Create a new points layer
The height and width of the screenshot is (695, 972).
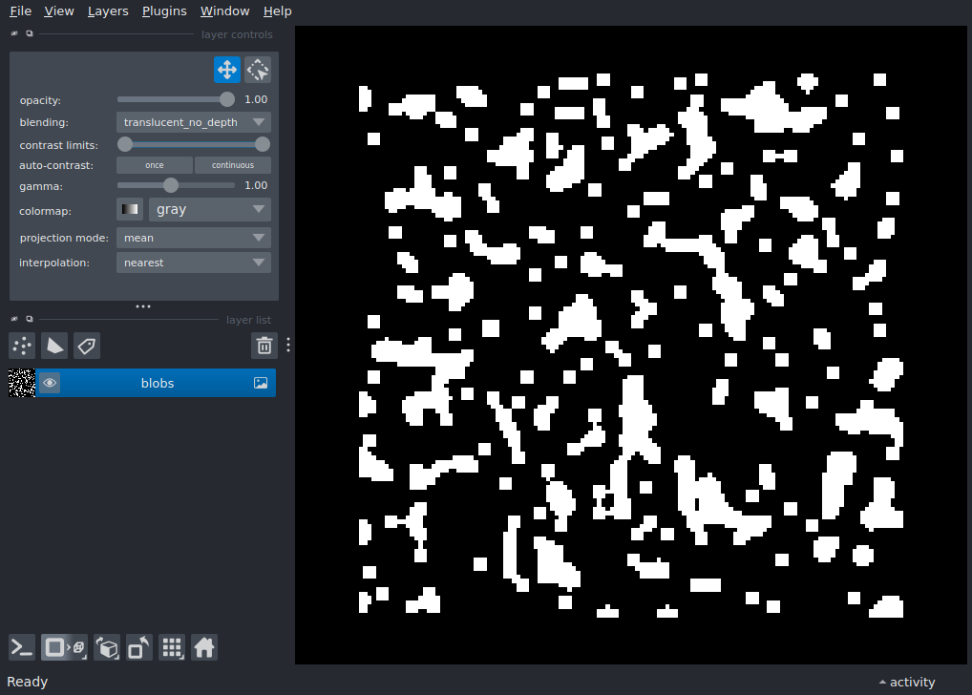point(22,346)
